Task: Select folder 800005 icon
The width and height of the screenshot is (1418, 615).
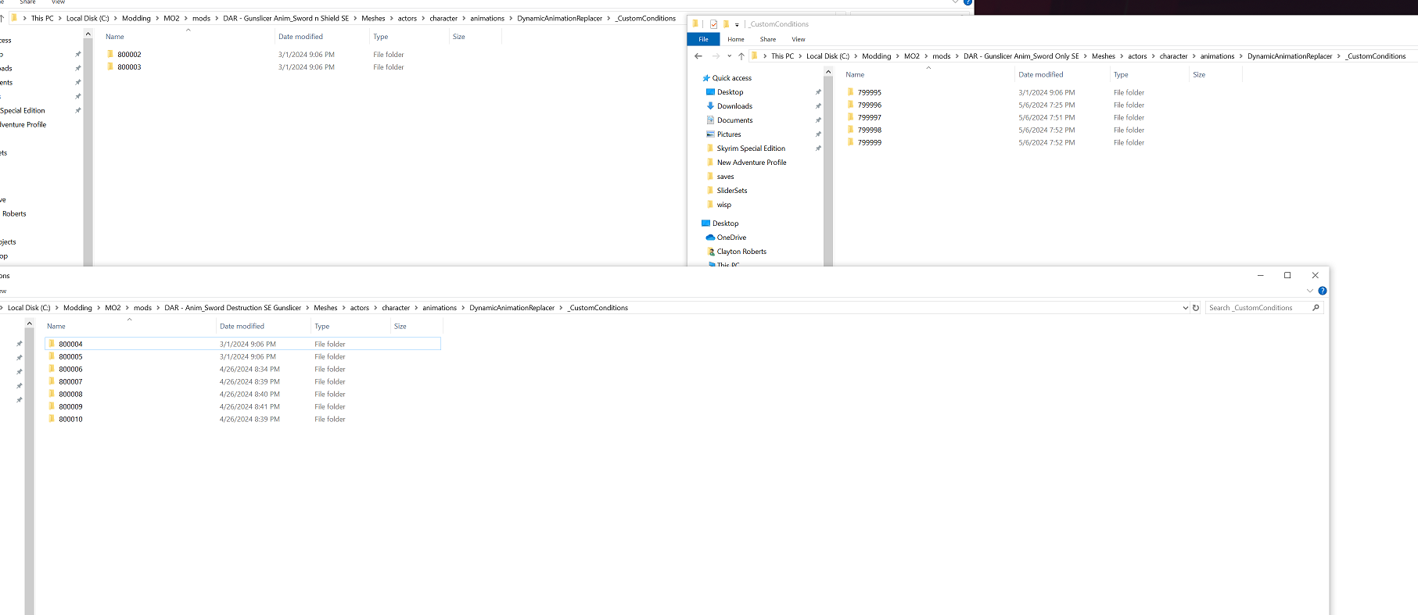Action: coord(52,356)
